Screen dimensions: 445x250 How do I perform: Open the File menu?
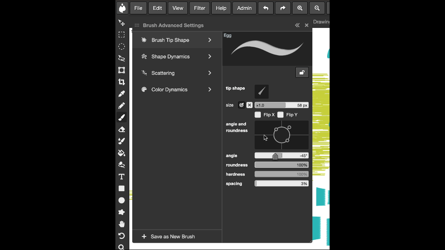point(138,8)
